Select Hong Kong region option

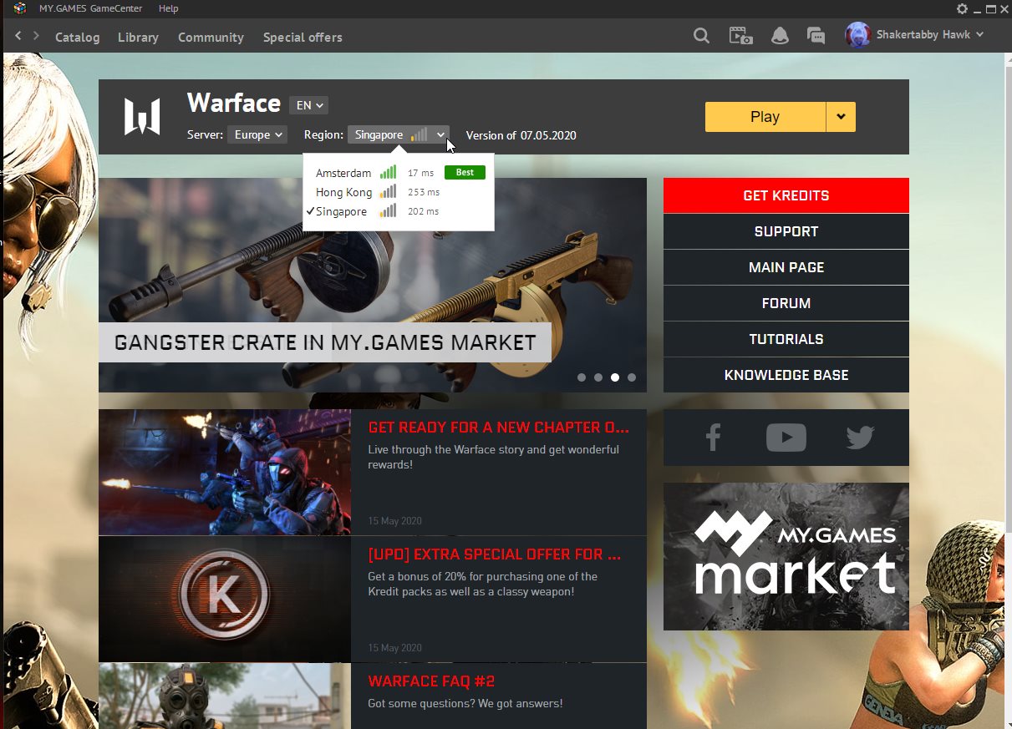coord(343,192)
